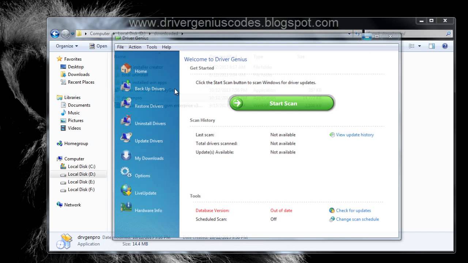The height and width of the screenshot is (263, 468).
Task: Open the Organize dropdown in Explorer
Action: (67, 46)
